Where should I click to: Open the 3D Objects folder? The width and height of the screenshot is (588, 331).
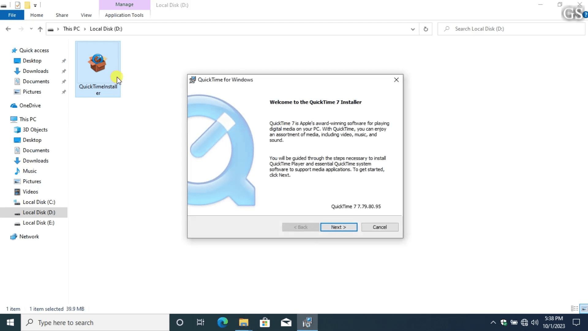tap(35, 130)
